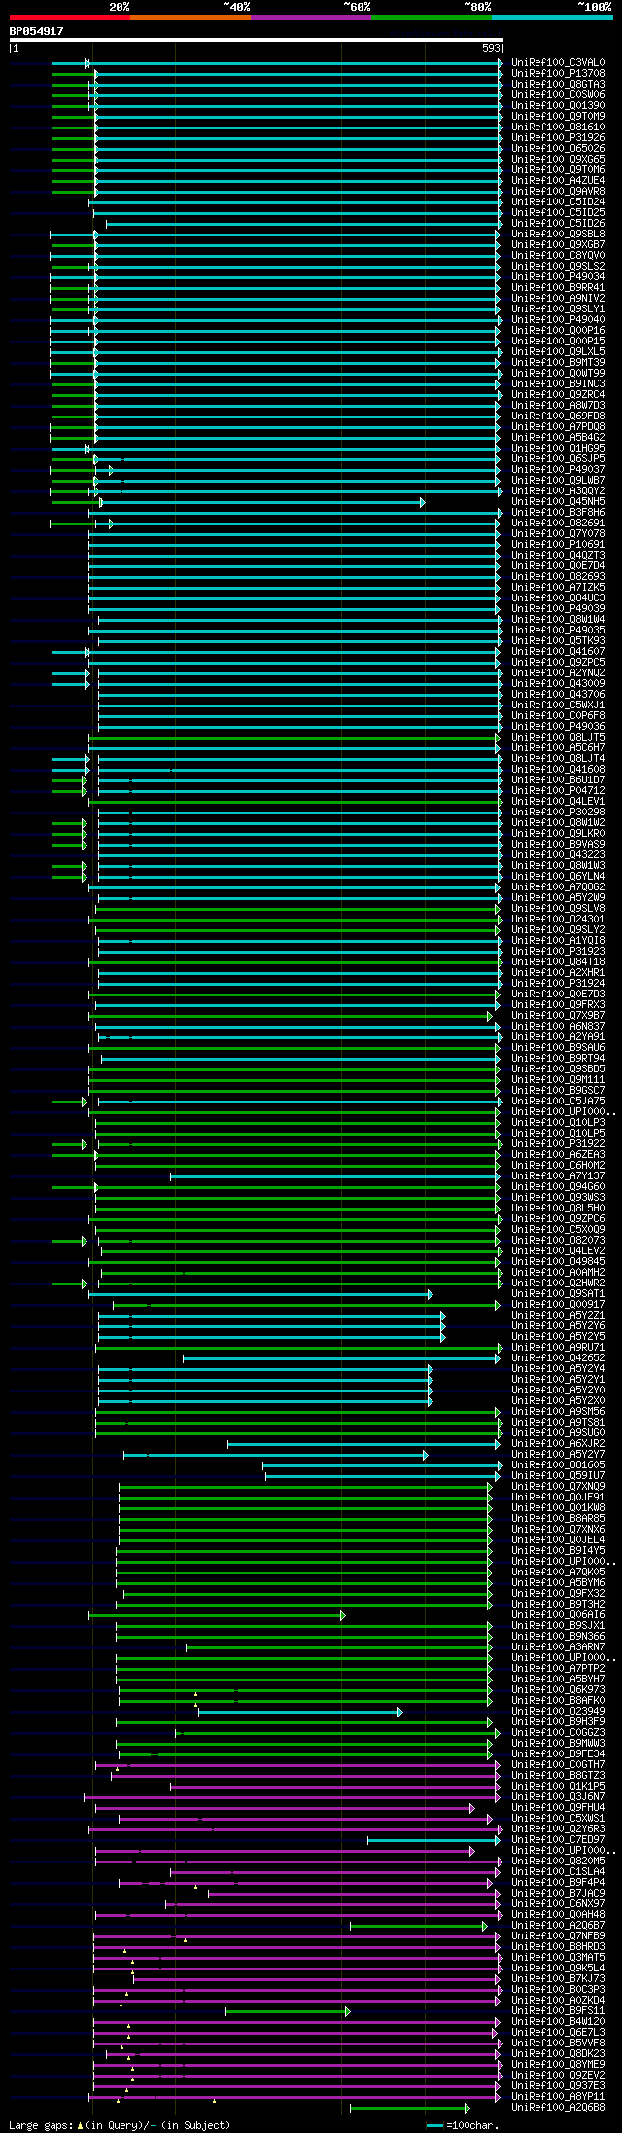
Task: Select hit label UniRef100_Q43223
Action: [558, 855]
